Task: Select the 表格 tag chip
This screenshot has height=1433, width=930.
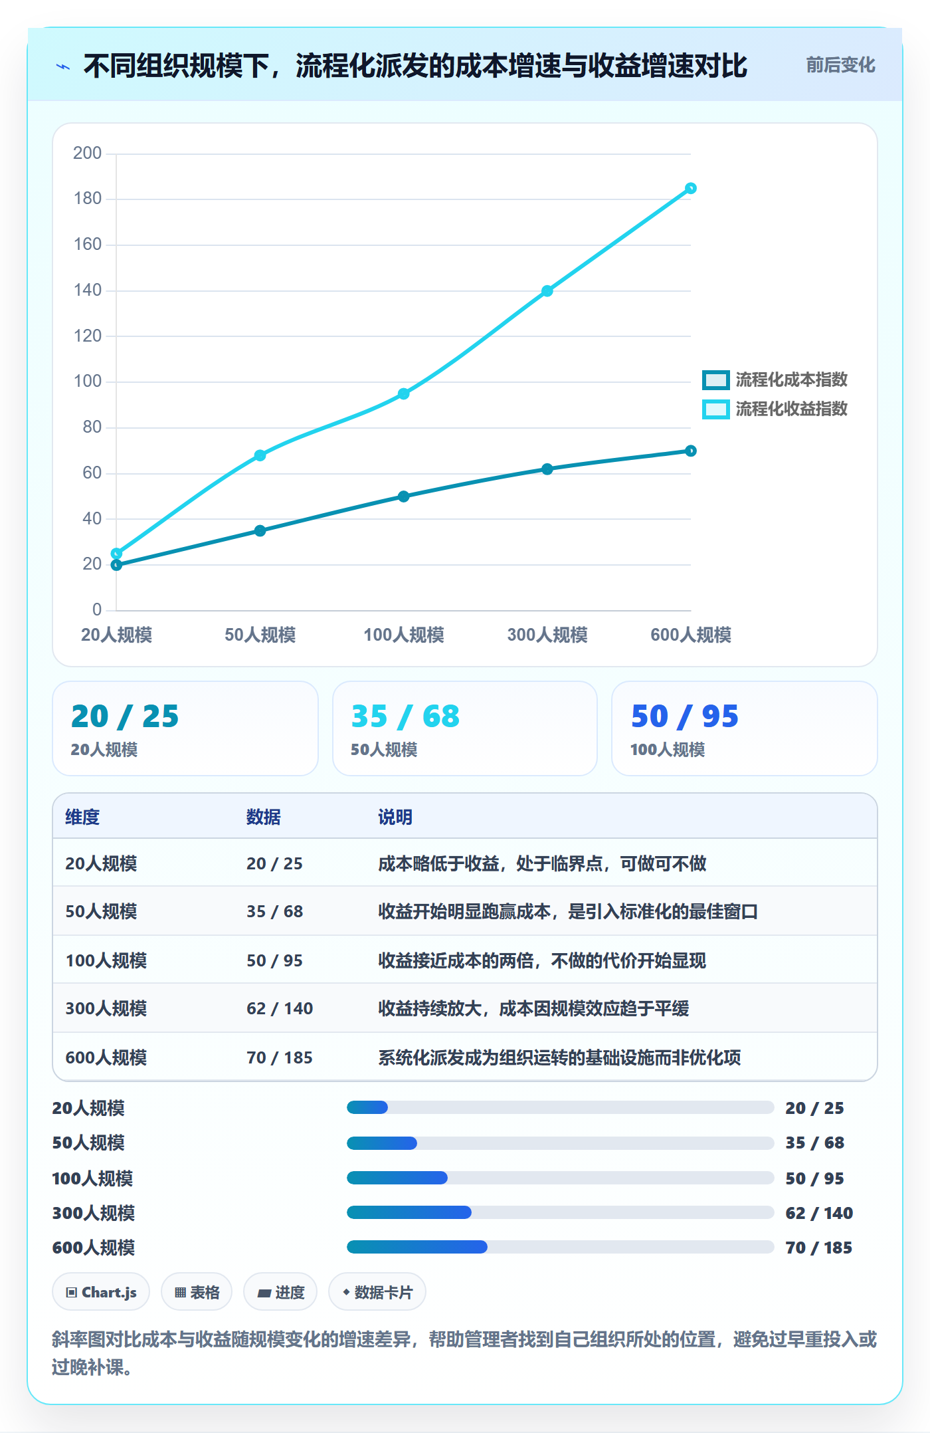Action: pos(197,1292)
